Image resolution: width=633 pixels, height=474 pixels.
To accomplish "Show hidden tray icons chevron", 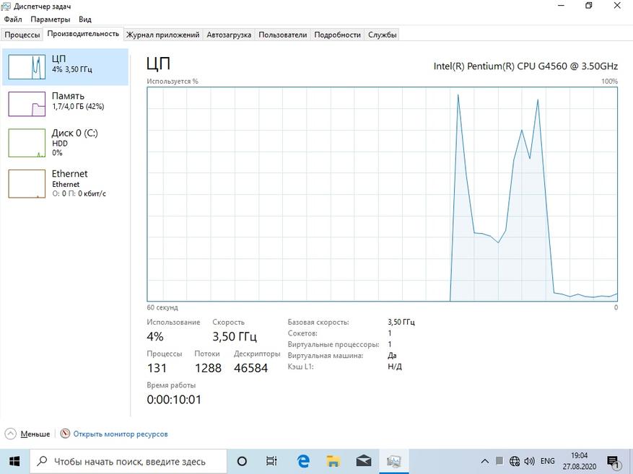I will [x=485, y=461].
